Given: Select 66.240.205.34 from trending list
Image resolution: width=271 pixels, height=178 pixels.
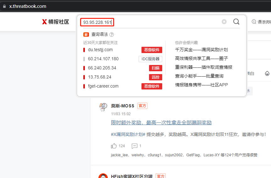Looking at the screenshot, I should 102,68.
